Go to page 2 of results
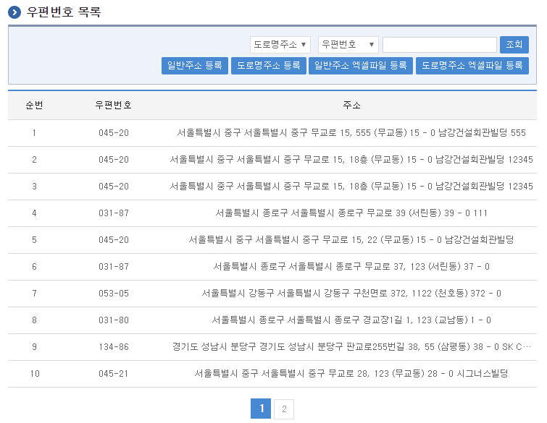 click(x=284, y=410)
